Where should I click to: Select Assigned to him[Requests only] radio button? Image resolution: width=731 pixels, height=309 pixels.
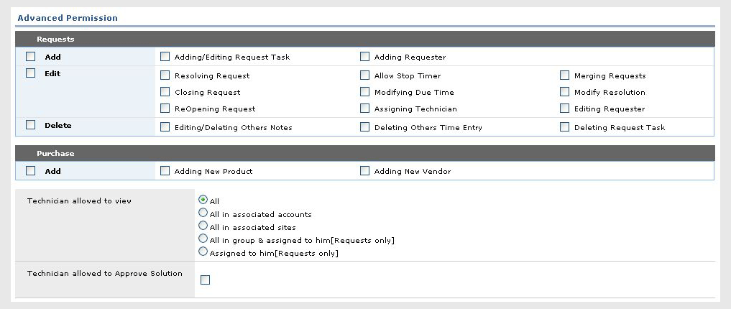point(203,252)
